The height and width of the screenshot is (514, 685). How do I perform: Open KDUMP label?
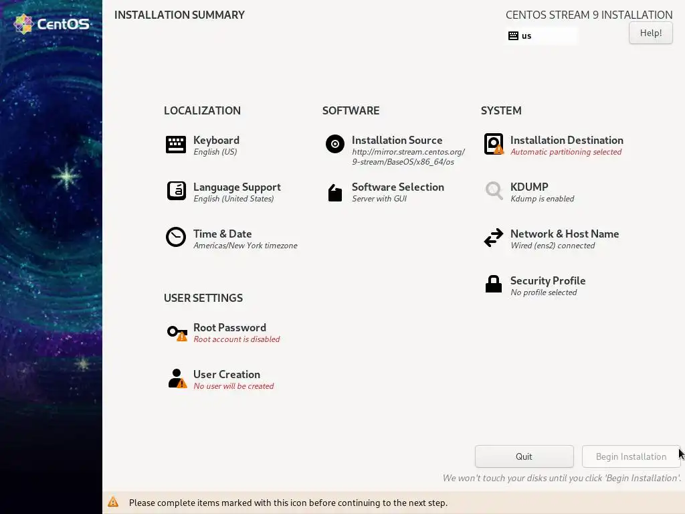[x=529, y=187]
